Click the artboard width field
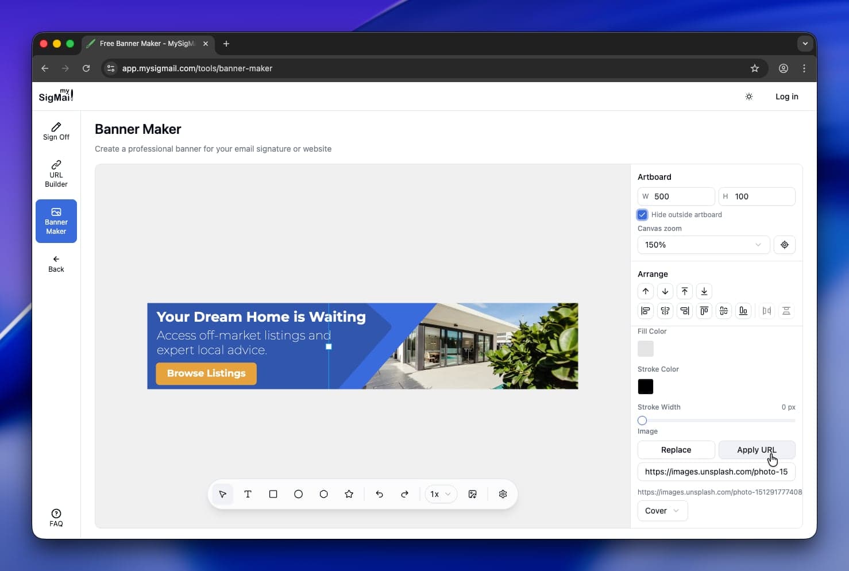849x571 pixels. [x=681, y=196]
